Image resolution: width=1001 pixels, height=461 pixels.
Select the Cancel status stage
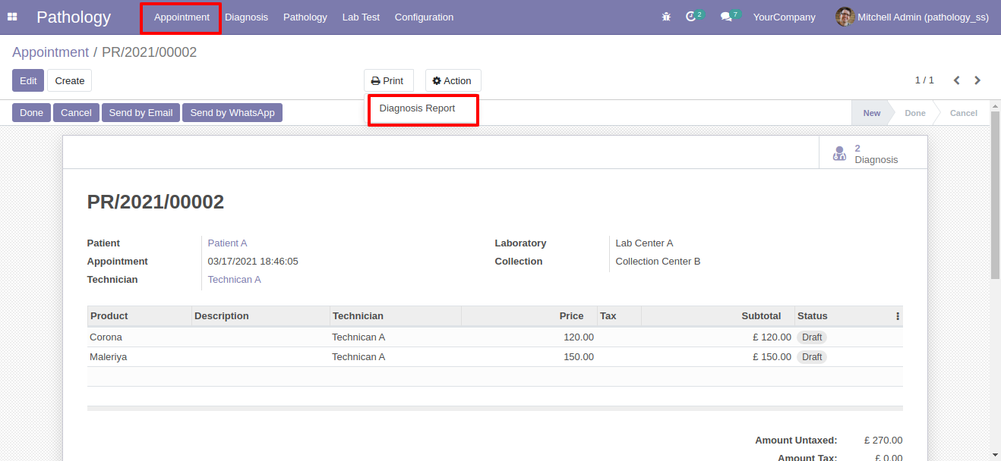963,113
